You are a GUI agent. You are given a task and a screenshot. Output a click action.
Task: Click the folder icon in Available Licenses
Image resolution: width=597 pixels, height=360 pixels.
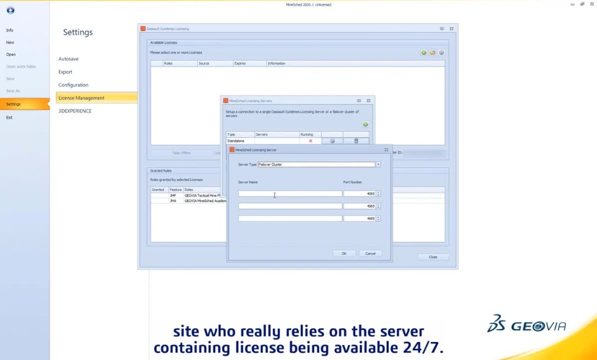tap(433, 52)
